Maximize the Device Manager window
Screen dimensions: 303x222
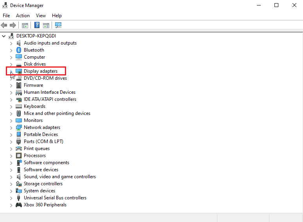pos(276,5)
